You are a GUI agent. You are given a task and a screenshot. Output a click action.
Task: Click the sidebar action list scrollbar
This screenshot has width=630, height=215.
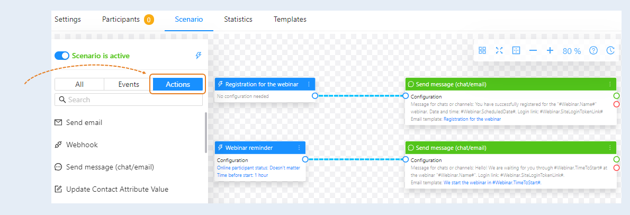(x=206, y=132)
